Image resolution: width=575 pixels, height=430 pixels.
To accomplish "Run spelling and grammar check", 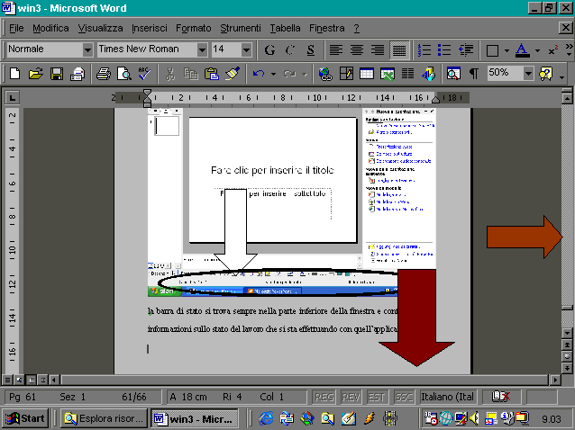I will point(144,73).
